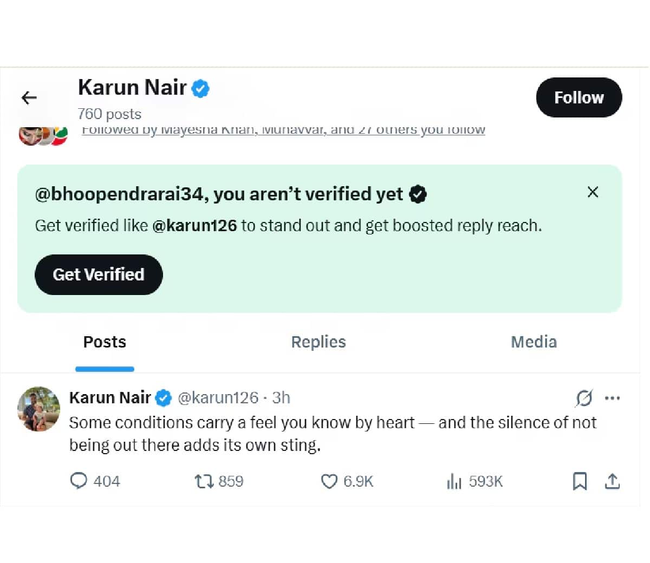
Task: Open the @karun126 mention in banner
Action: tap(194, 226)
